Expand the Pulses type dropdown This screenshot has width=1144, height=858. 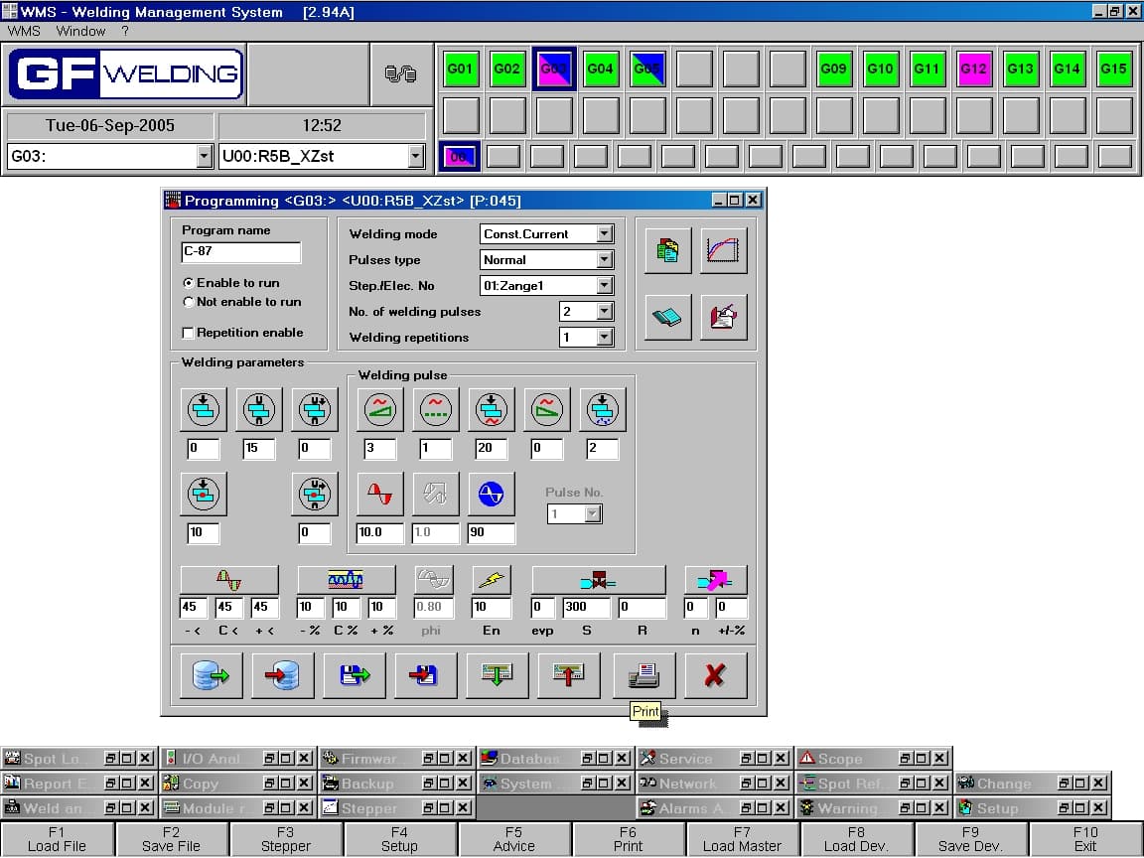click(x=605, y=260)
